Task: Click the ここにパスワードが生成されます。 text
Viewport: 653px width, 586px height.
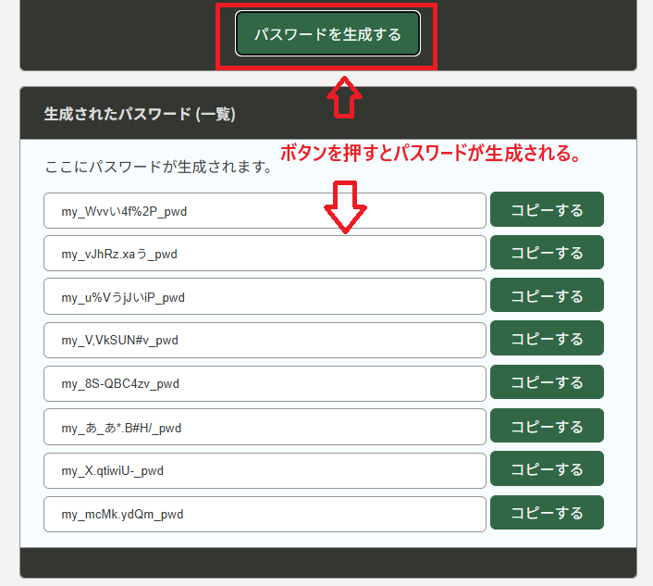Action: pyautogui.click(x=159, y=167)
